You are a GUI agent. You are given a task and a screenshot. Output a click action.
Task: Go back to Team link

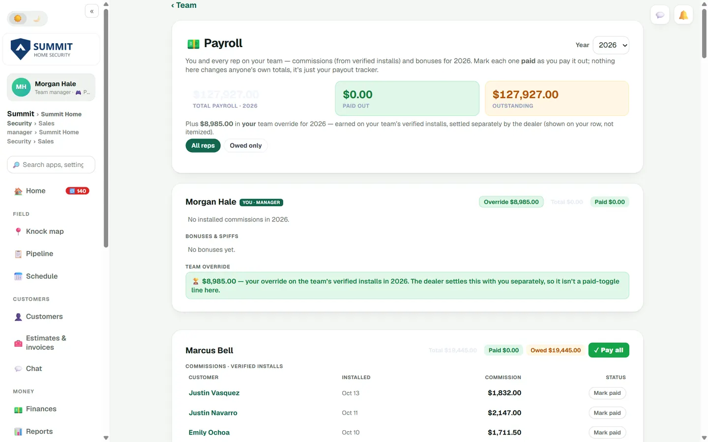pyautogui.click(x=184, y=5)
